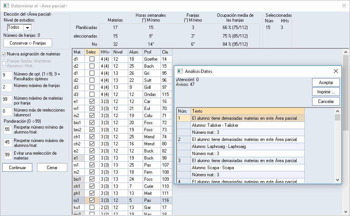The image size is (350, 216).
Task: Focus the Respetar número mínimo de alumnos field
Action: (x=7, y=129)
